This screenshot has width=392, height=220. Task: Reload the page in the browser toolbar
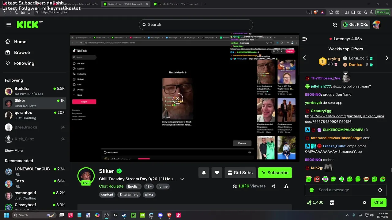pyautogui.click(x=17, y=12)
